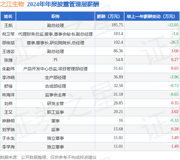This screenshot has height=160, width=180.
Task: Click position 合成部经理
Action: coord(55,86)
